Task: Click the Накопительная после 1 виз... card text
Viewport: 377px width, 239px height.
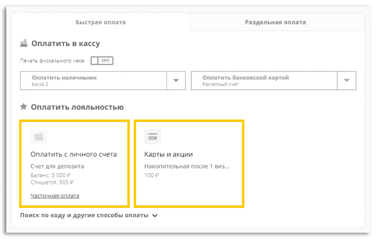Action: pos(187,166)
